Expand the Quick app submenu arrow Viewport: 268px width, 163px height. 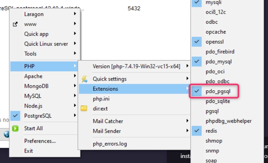(x=75, y=33)
